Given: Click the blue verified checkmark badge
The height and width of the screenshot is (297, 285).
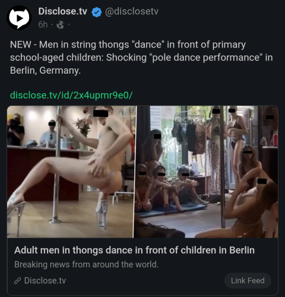Looking at the screenshot, I should pos(96,12).
